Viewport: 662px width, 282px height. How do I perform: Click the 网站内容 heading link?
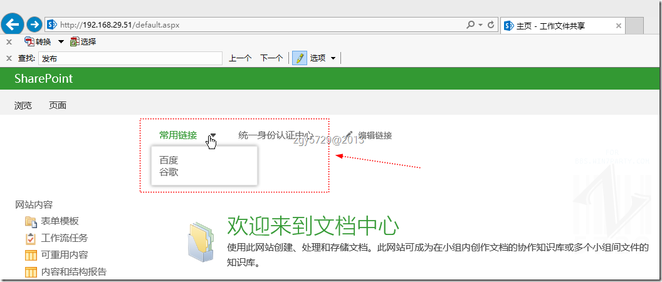(34, 205)
